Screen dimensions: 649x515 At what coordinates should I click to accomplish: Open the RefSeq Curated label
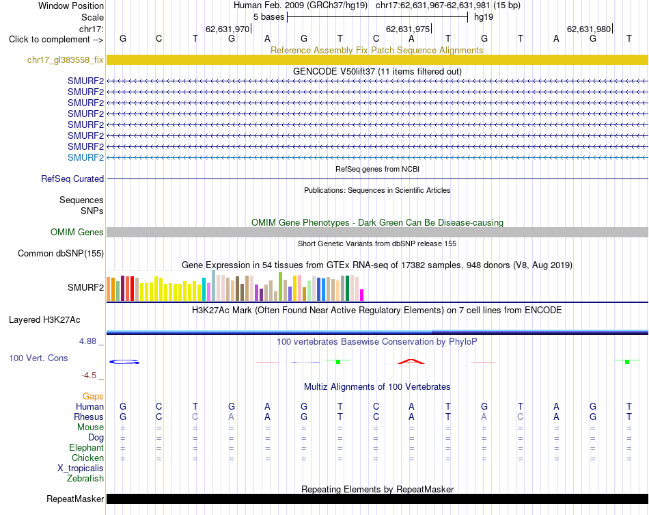pos(72,179)
